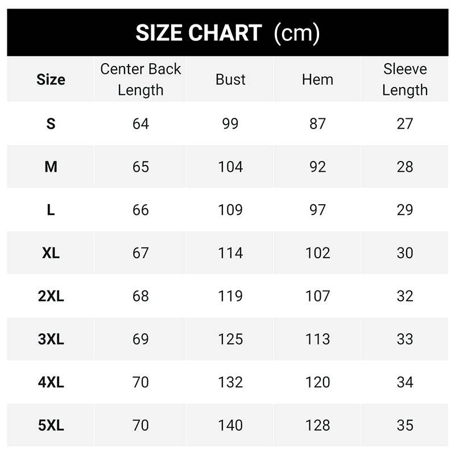This screenshot has height=455, width=455.
Task: Click the S size row label
Action: [51, 123]
